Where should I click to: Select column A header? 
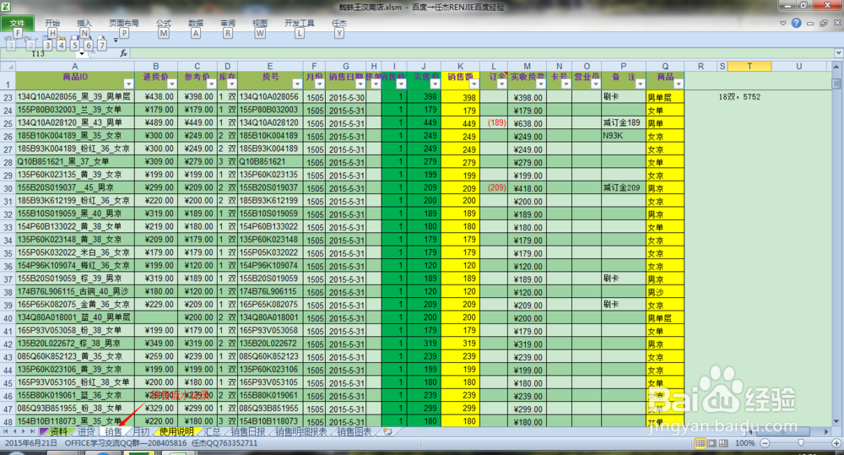point(75,66)
